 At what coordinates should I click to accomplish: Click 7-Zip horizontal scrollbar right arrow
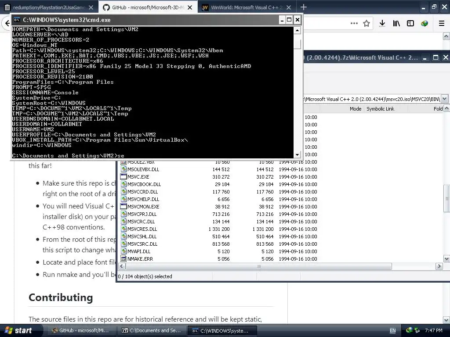click(439, 266)
